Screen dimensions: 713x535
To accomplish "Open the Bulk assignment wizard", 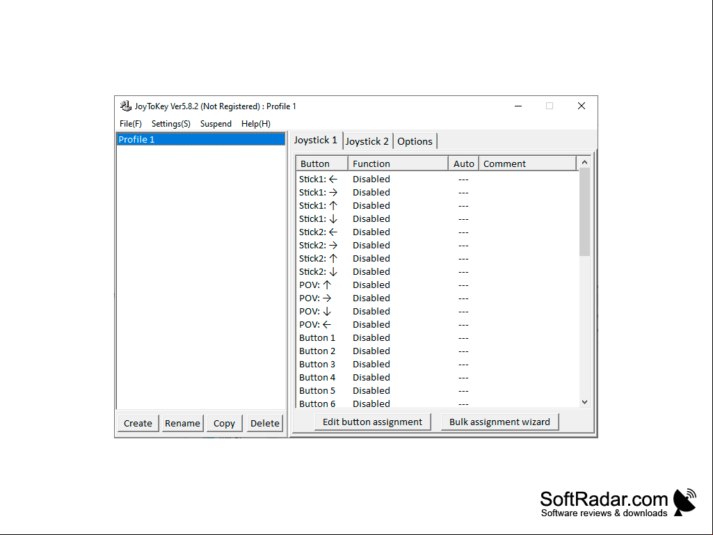I will click(x=499, y=422).
